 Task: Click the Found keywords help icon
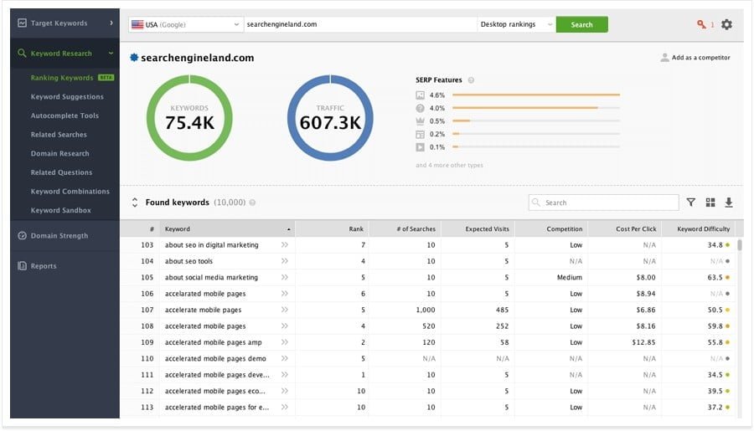coord(252,203)
